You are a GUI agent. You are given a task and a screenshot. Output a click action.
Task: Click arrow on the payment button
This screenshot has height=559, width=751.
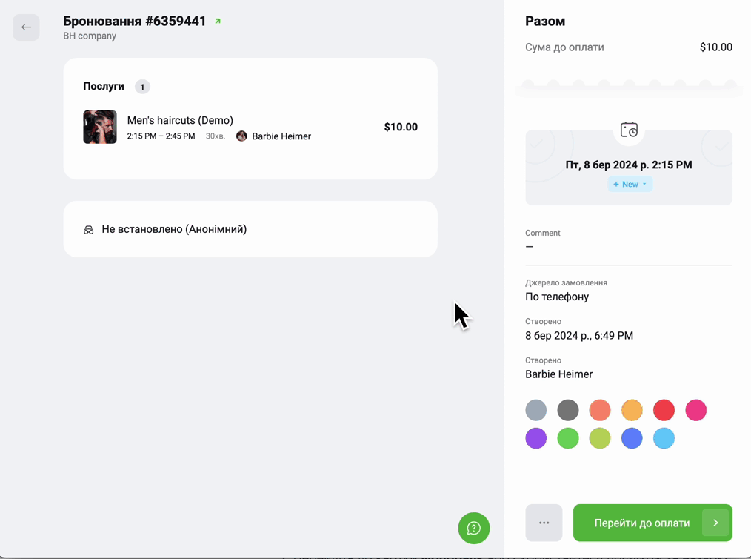coord(715,523)
